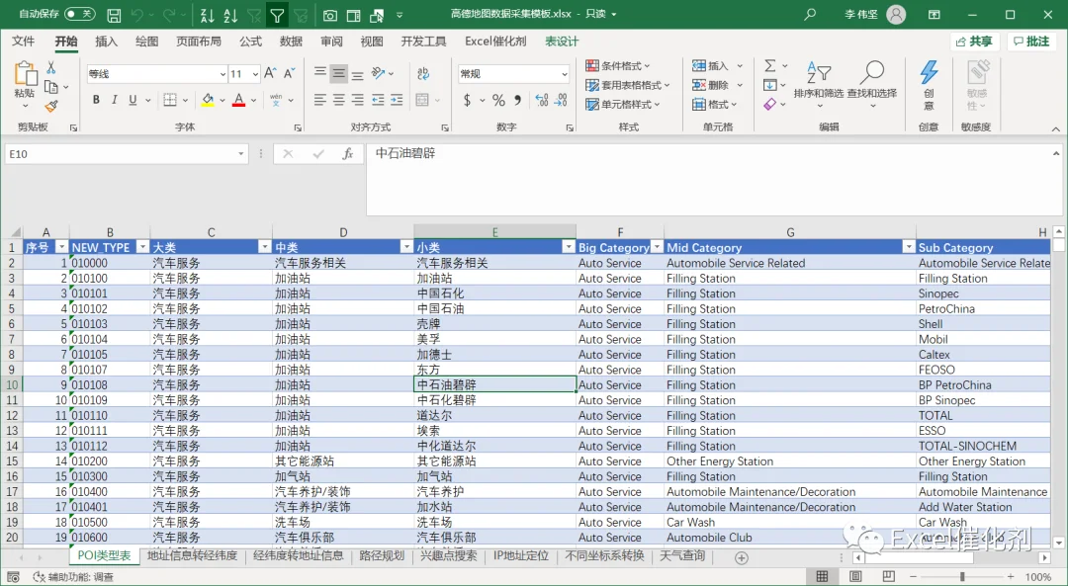
Task: Click the percent style icon
Action: pos(498,101)
